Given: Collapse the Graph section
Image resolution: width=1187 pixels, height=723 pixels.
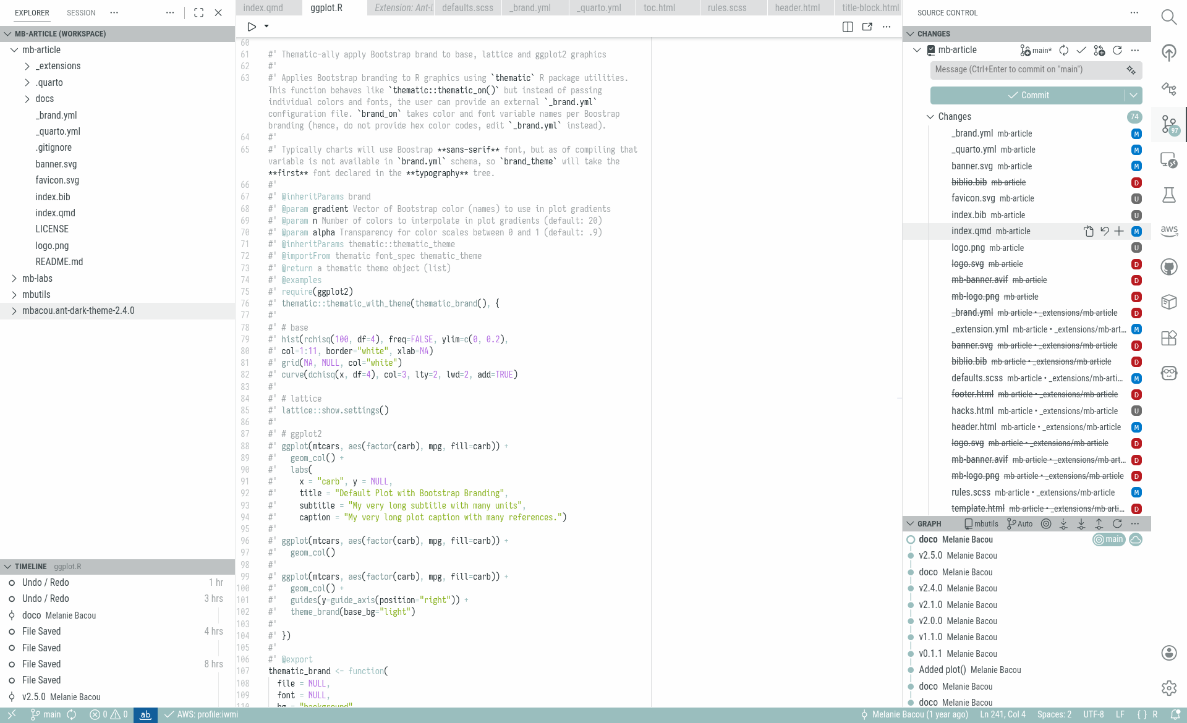Looking at the screenshot, I should point(910,523).
